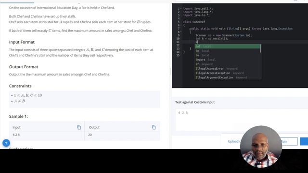Screen dimensions: 308x173
Task: Click the panel divider handle between problem and editor
Action: [170, 72]
